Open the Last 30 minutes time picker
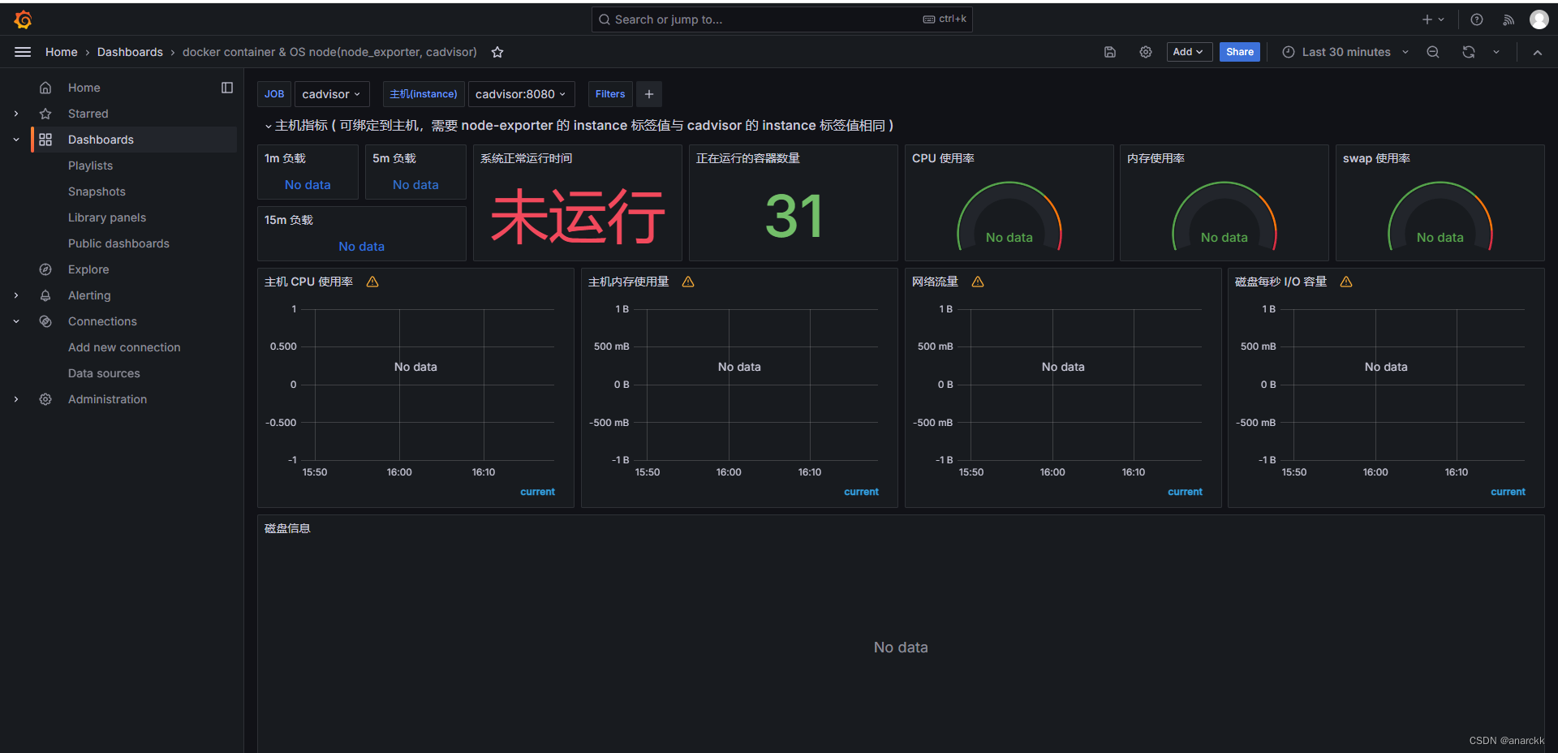 [1345, 52]
